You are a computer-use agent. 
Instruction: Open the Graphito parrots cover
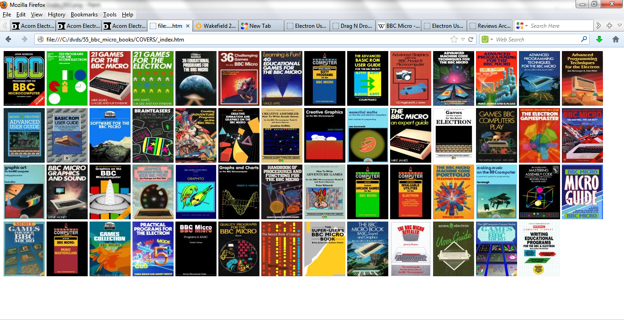click(196, 192)
